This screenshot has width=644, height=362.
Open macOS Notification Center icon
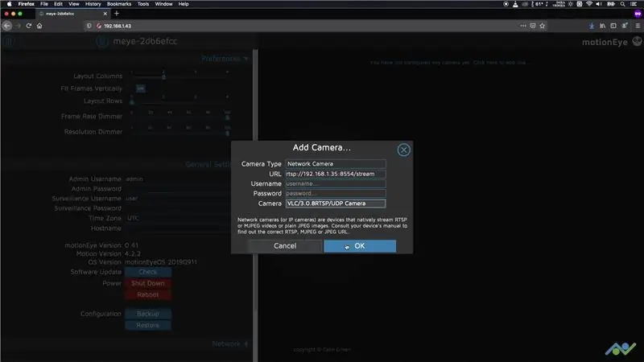click(634, 4)
